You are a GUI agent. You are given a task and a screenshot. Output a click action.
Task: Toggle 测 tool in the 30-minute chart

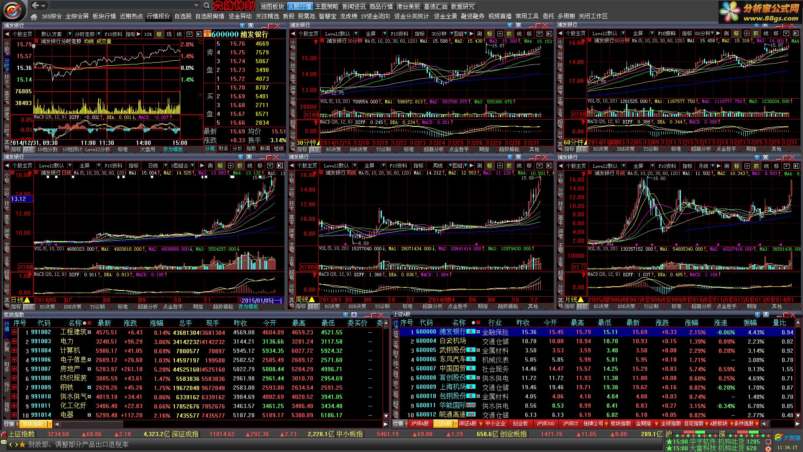pos(480,34)
